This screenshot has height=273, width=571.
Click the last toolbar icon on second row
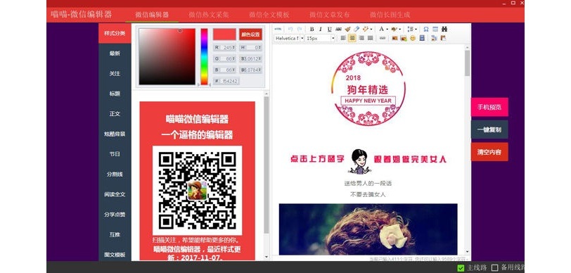click(x=443, y=38)
